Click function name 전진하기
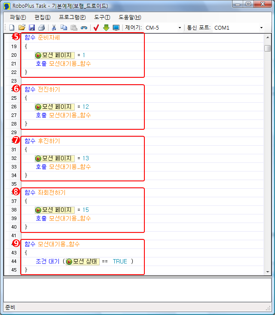Screen dimensions: 275x315 pos(49,89)
